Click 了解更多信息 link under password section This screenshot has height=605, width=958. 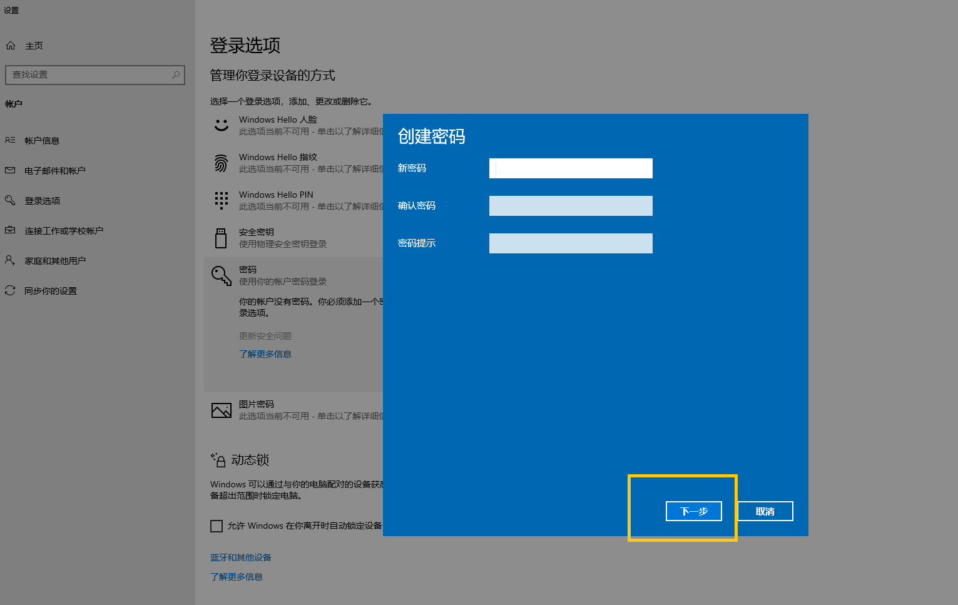tap(265, 354)
